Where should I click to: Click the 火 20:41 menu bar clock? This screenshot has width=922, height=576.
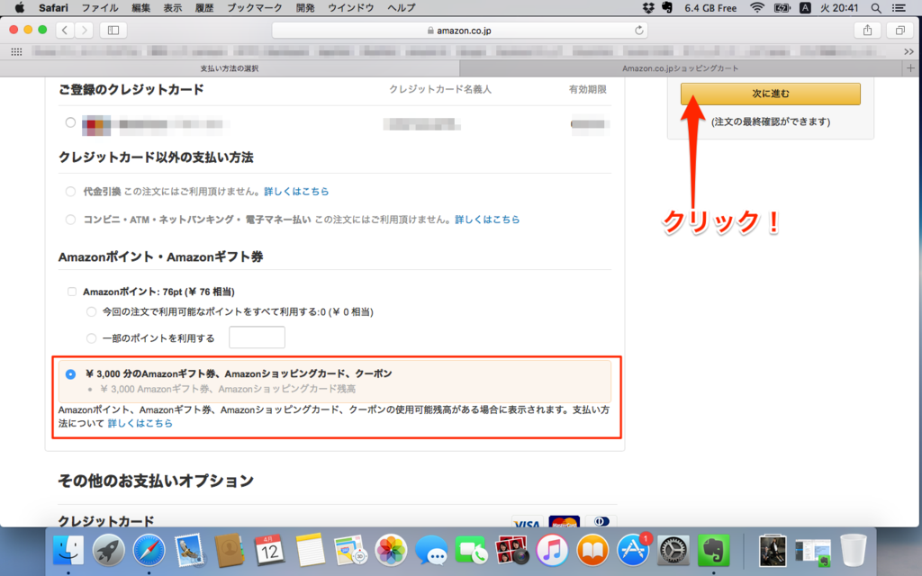coord(839,7)
